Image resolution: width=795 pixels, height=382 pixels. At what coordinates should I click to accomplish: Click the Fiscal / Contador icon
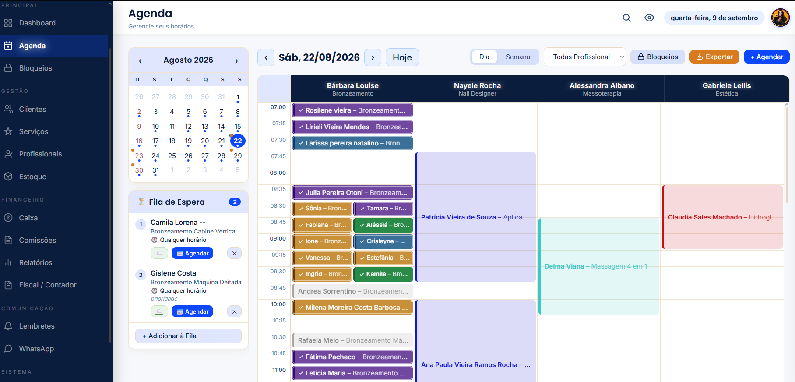(8, 285)
